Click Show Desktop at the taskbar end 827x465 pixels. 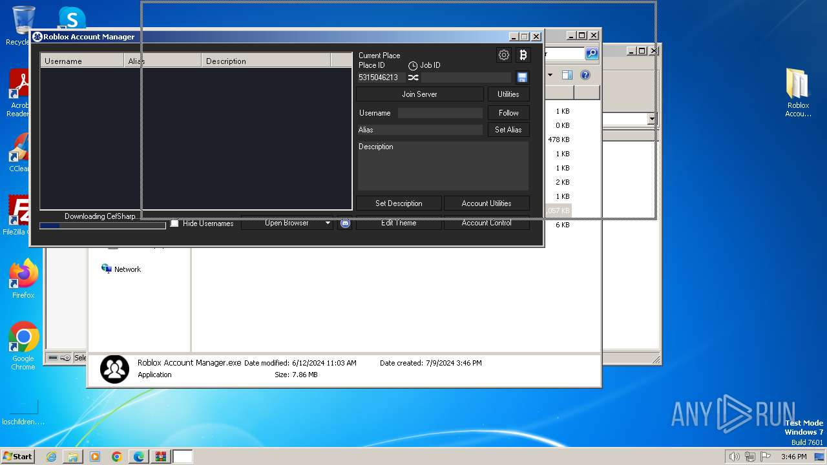[x=820, y=457]
